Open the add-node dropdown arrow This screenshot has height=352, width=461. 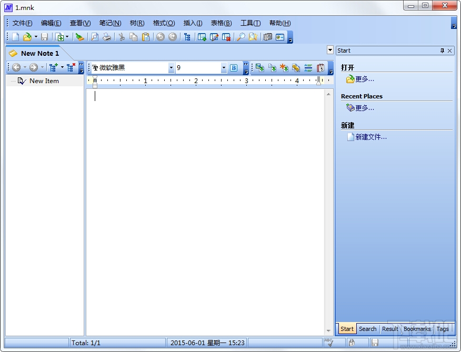point(62,68)
